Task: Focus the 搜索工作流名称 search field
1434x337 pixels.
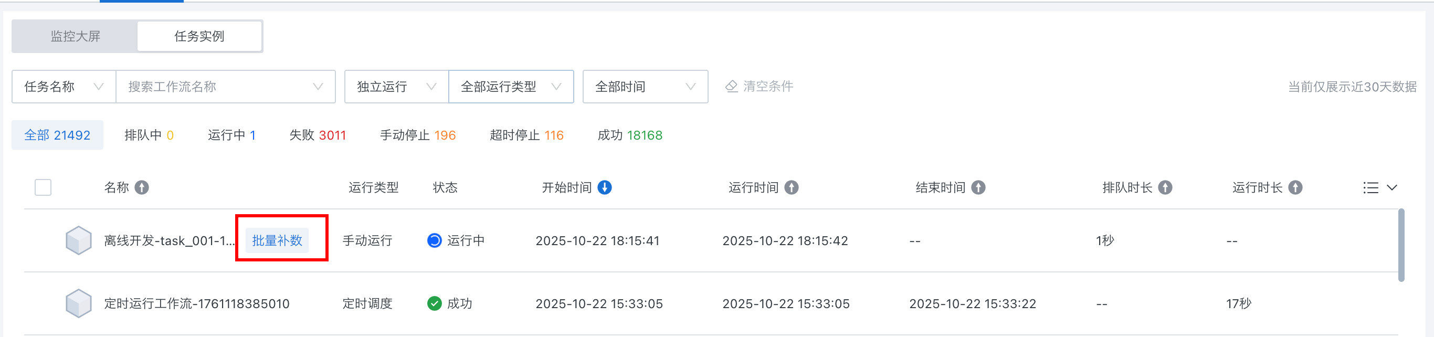Action: coord(217,87)
